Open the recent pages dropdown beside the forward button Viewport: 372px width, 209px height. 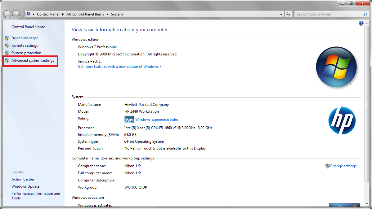click(x=22, y=15)
